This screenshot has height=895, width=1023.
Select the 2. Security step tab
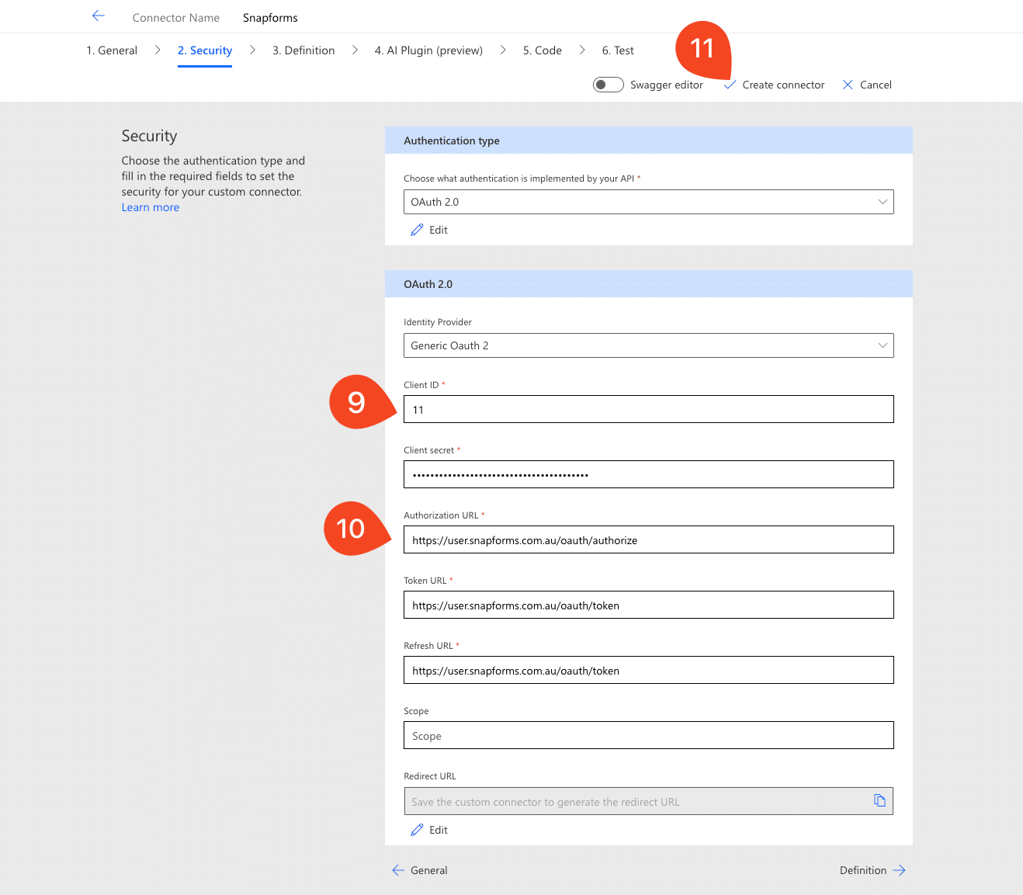click(x=205, y=50)
